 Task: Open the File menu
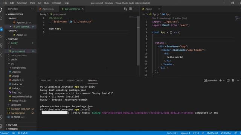(5, 3)
